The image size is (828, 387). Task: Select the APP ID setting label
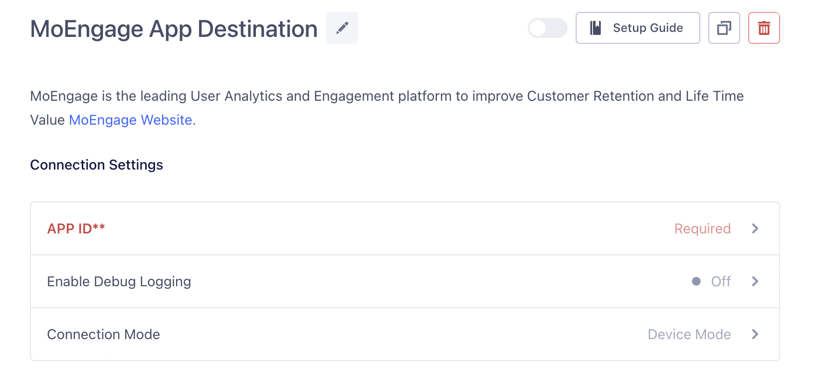76,228
